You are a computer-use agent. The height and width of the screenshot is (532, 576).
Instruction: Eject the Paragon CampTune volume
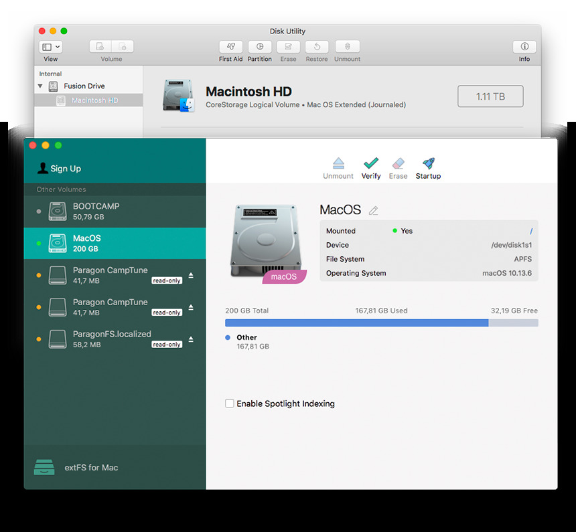click(191, 275)
